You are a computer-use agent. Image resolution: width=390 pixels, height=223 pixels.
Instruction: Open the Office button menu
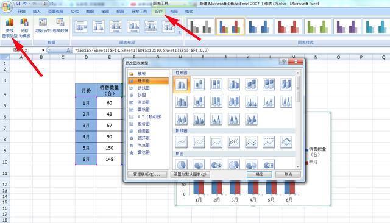tap(7, 7)
